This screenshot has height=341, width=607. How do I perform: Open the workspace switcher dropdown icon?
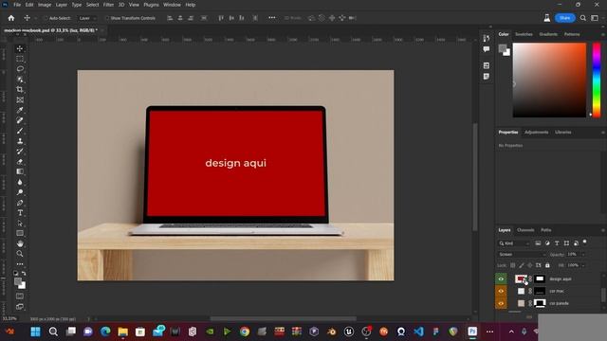coord(595,18)
